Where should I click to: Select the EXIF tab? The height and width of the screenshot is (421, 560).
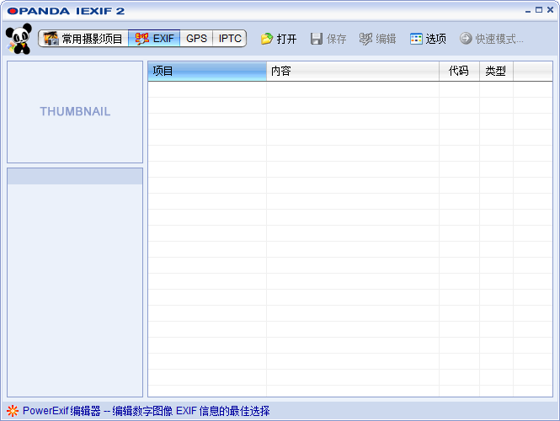(x=154, y=39)
